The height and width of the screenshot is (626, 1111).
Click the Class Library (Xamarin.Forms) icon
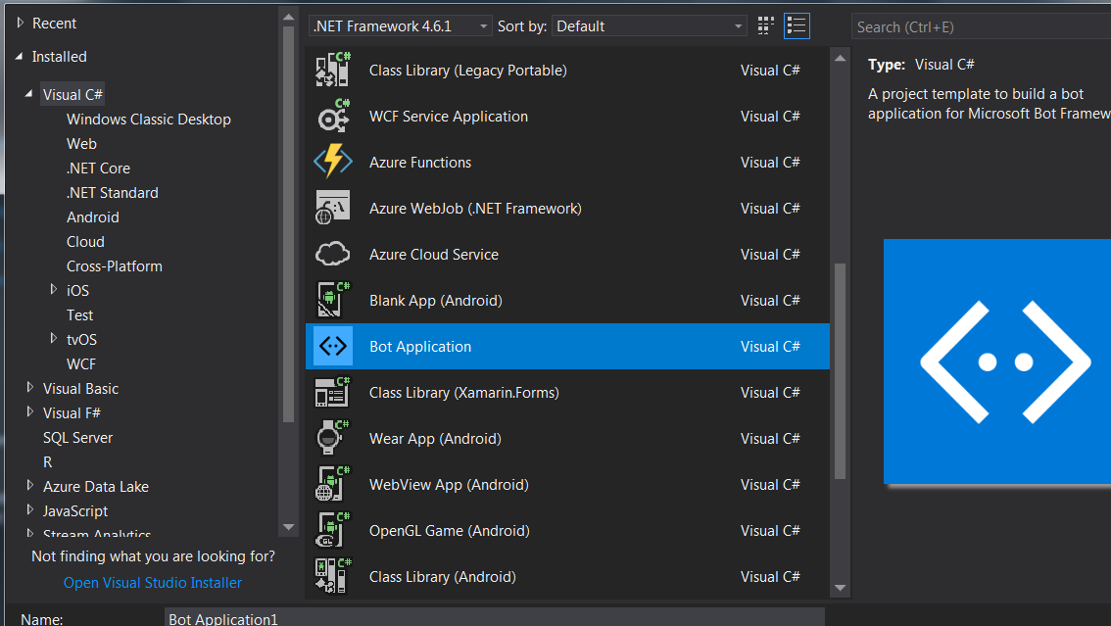point(332,392)
